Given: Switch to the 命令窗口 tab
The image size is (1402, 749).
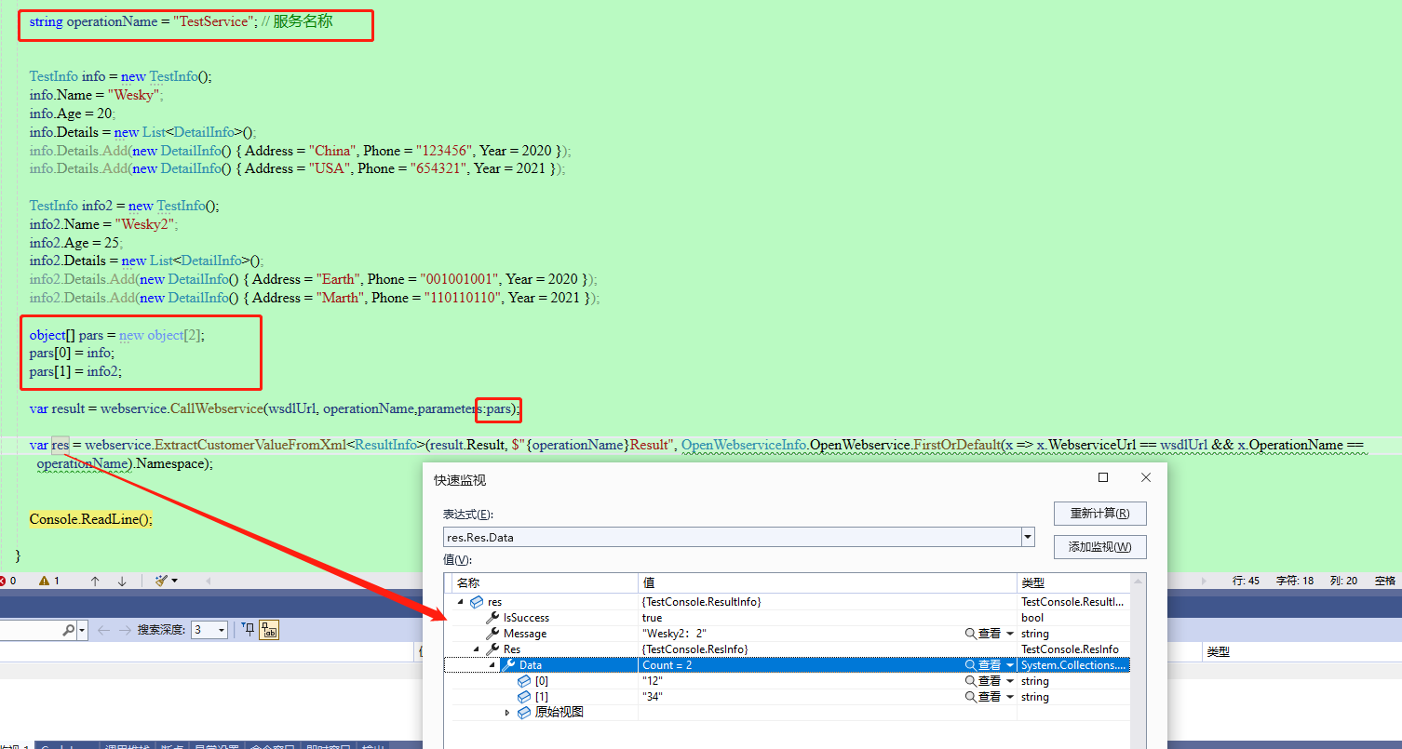Looking at the screenshot, I should 273,746.
